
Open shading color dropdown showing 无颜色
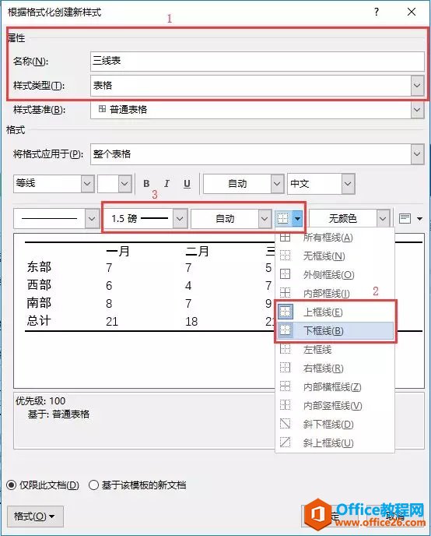coord(383,218)
